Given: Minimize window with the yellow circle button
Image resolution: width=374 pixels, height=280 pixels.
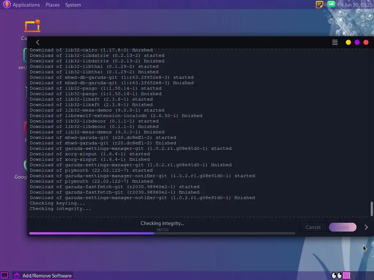Looking at the screenshot, I should pos(348,42).
